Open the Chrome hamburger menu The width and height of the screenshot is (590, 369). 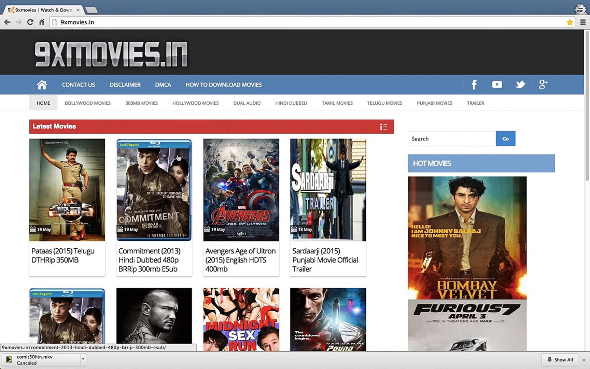click(583, 22)
